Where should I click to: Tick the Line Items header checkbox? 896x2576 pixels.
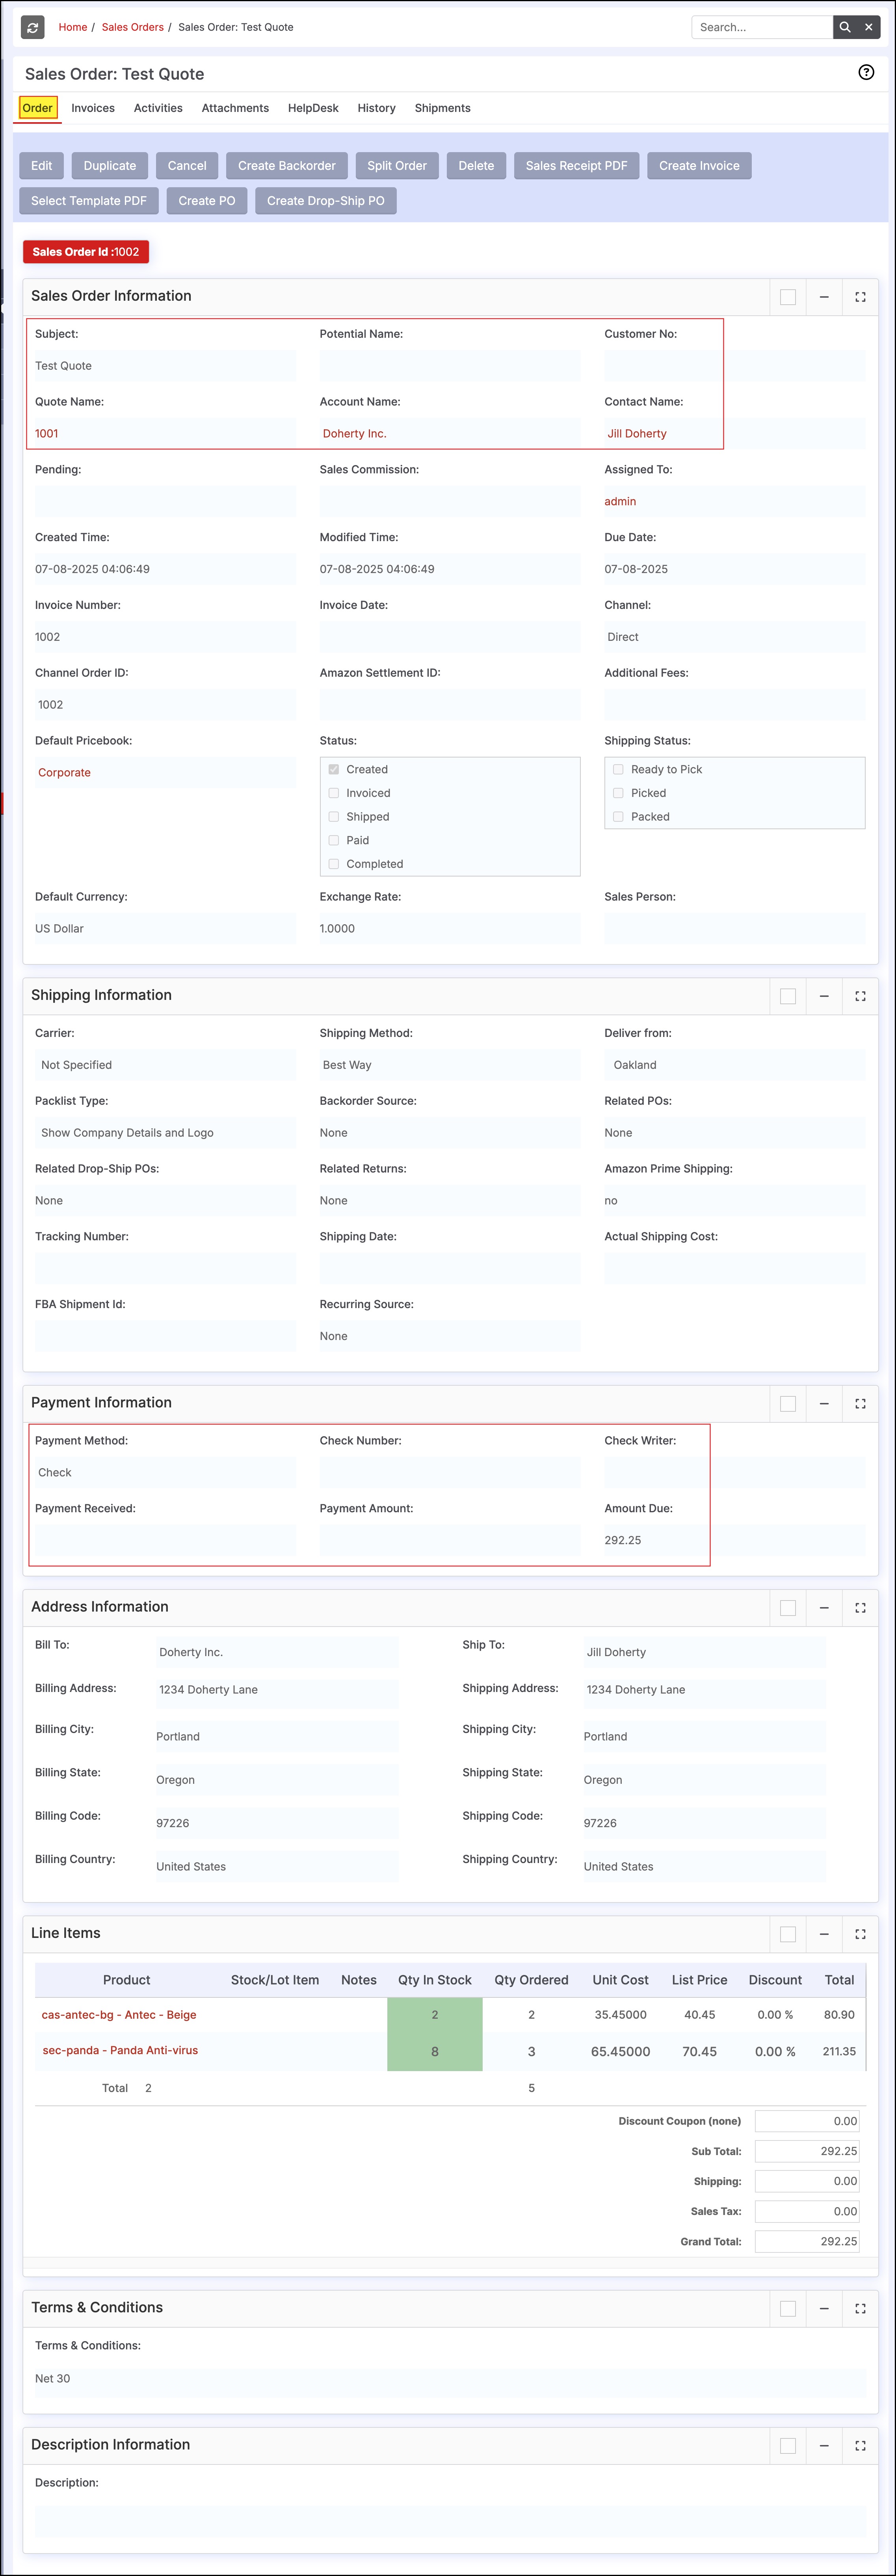click(788, 1934)
